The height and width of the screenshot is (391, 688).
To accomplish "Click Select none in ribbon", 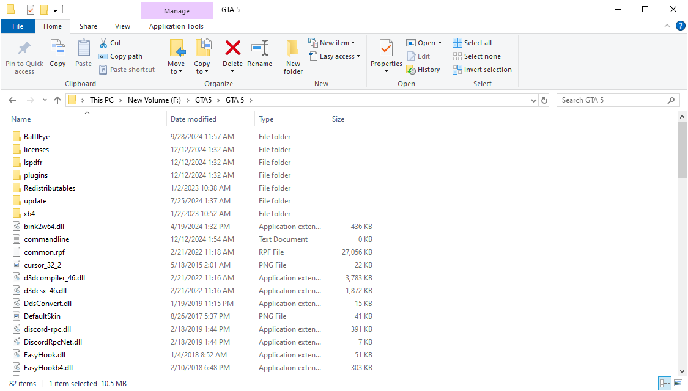I will 476,56.
